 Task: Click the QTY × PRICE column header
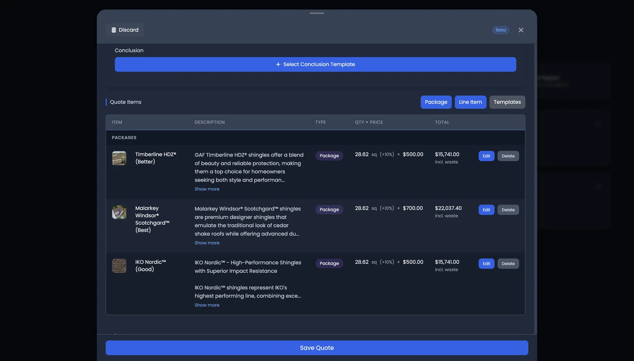369,122
